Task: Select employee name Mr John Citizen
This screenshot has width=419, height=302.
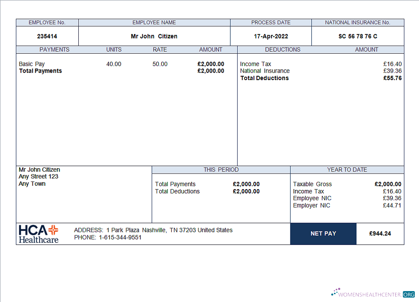Action: tap(154, 36)
